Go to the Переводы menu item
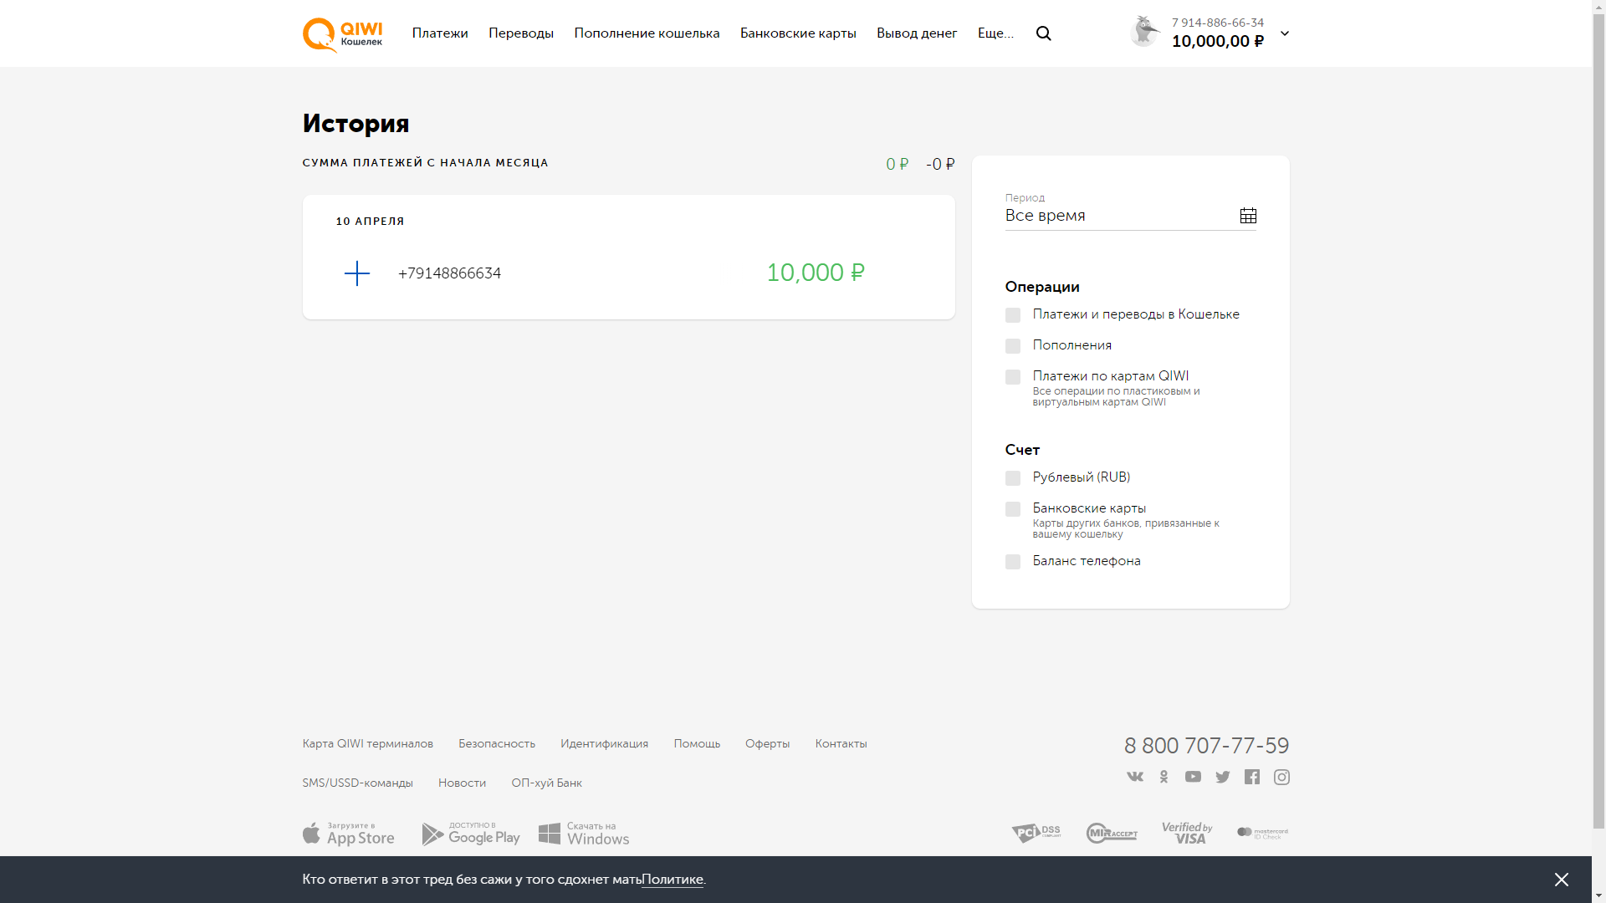 (x=520, y=33)
